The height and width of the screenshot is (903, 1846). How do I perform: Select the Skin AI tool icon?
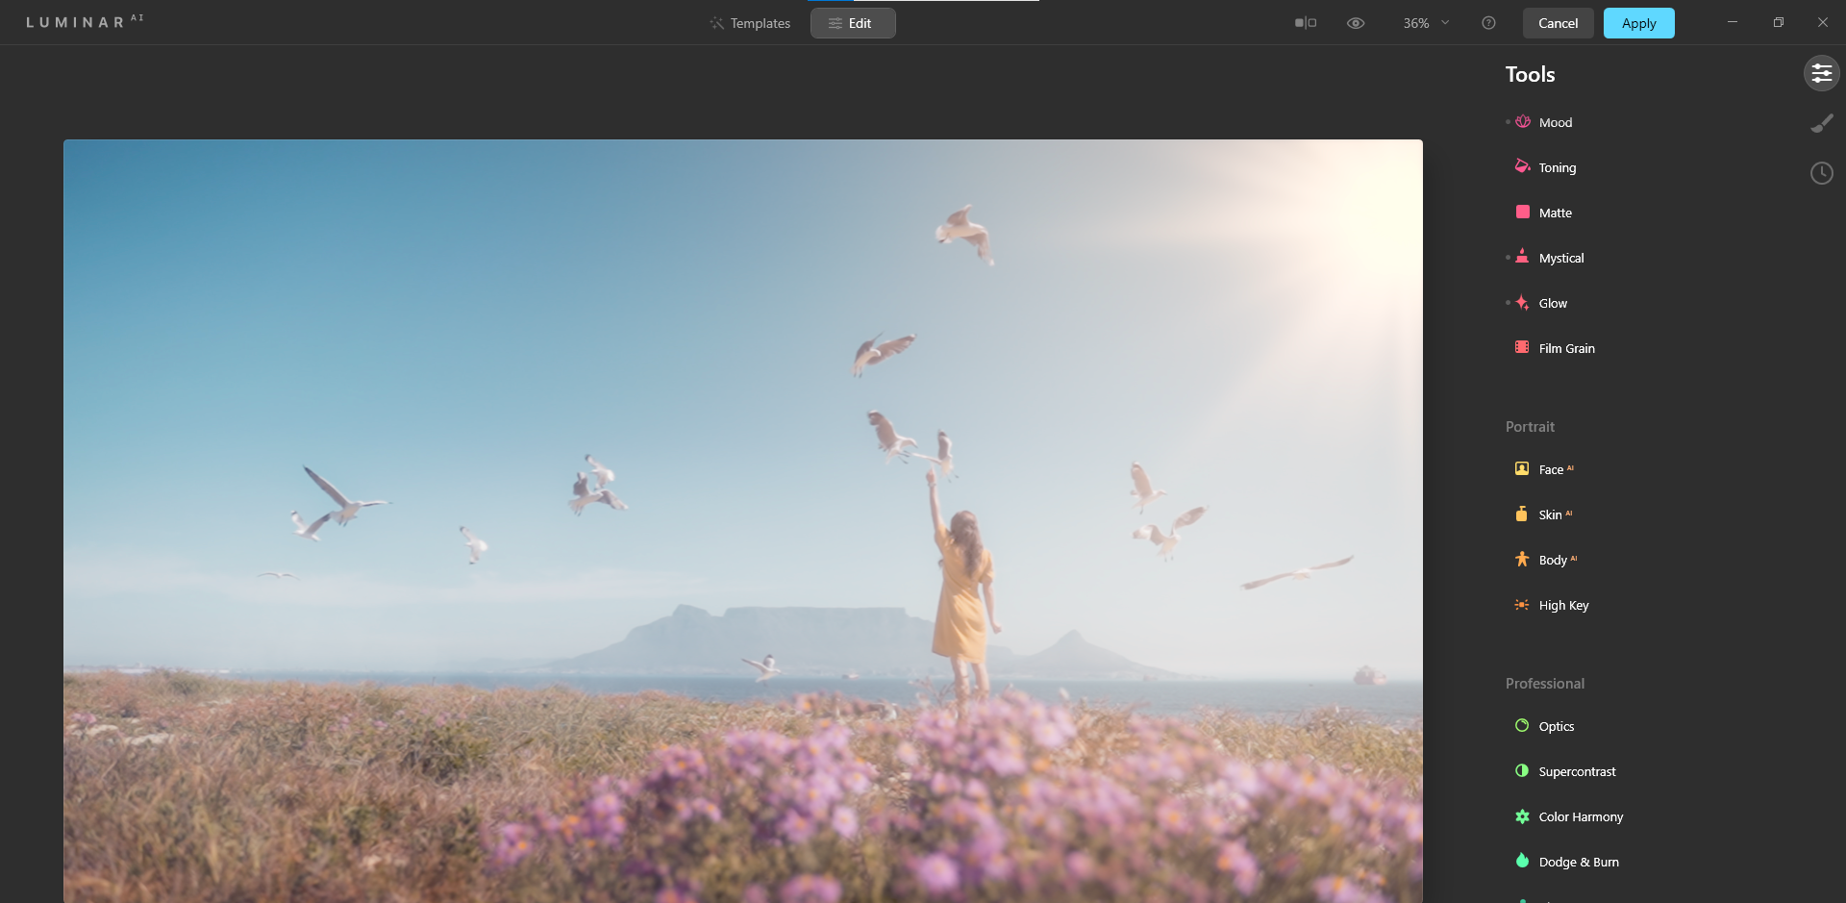pos(1521,514)
